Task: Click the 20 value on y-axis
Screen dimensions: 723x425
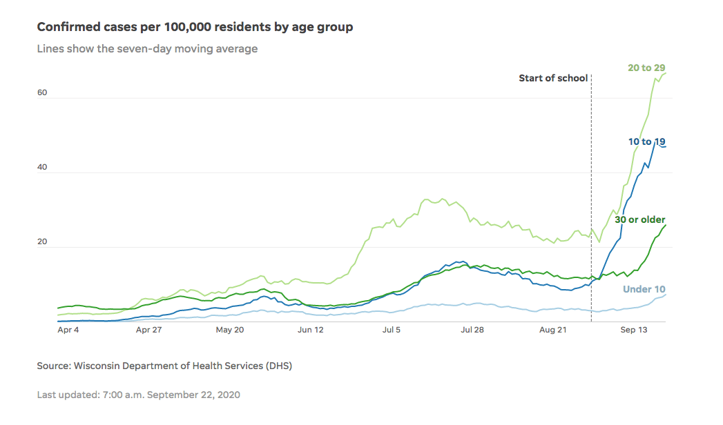Action: [x=42, y=241]
